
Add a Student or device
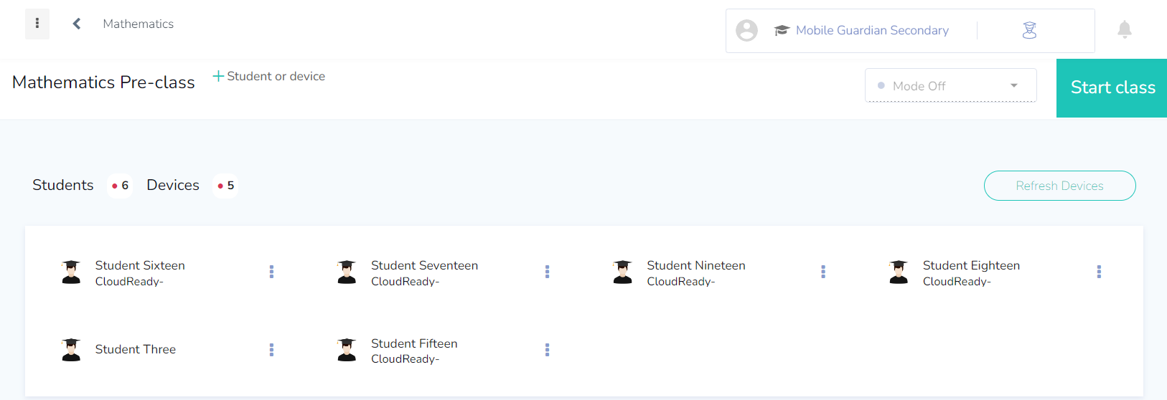269,76
